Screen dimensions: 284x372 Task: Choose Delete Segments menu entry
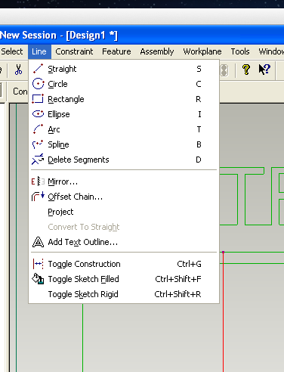click(x=124, y=160)
